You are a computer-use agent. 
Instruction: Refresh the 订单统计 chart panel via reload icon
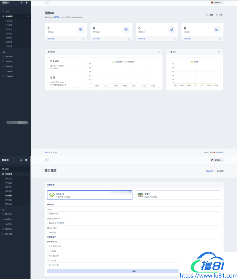click(x=219, y=52)
